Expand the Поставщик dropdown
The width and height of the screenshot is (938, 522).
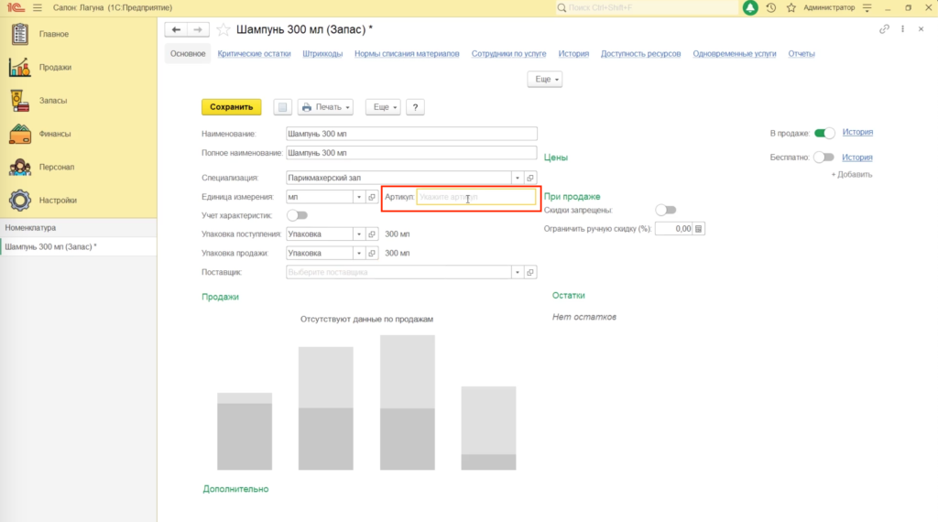point(518,272)
